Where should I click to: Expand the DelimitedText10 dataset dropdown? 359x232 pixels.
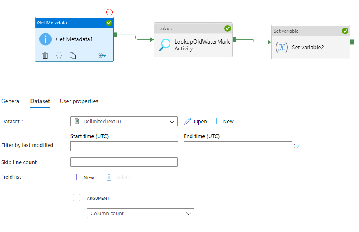click(171, 121)
